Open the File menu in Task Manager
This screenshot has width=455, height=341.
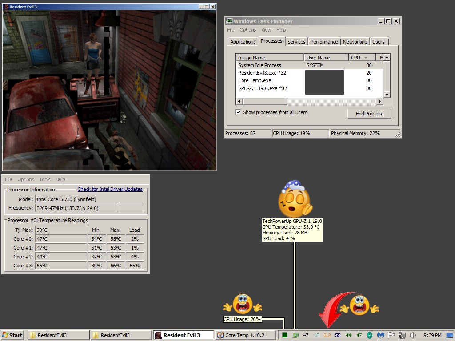pos(231,30)
